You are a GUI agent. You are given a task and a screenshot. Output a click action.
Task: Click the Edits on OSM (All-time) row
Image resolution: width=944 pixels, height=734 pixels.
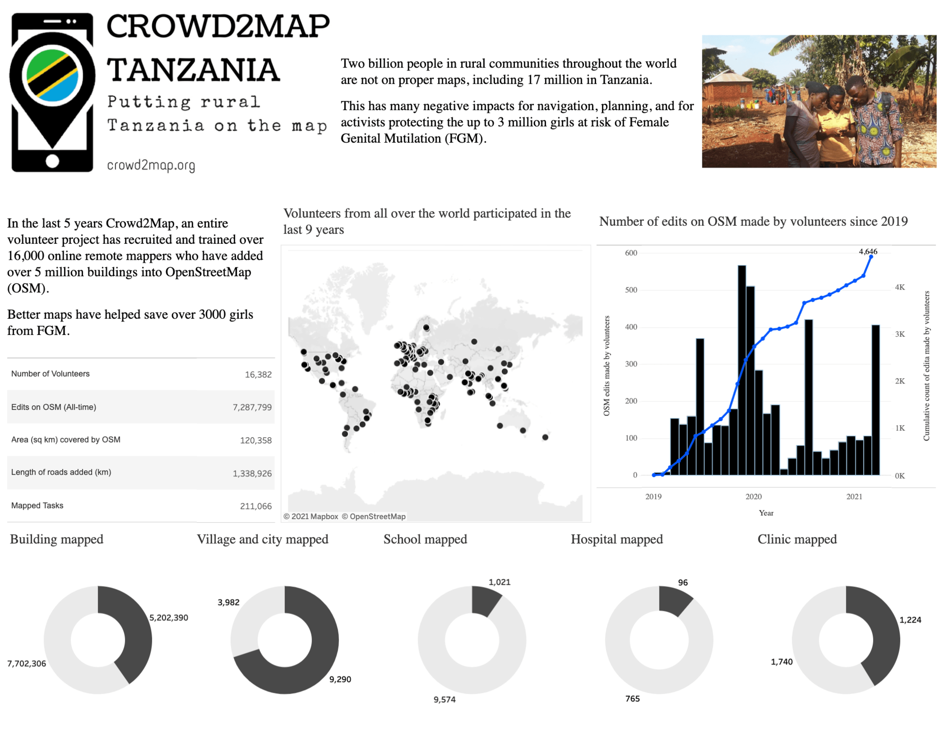(141, 407)
